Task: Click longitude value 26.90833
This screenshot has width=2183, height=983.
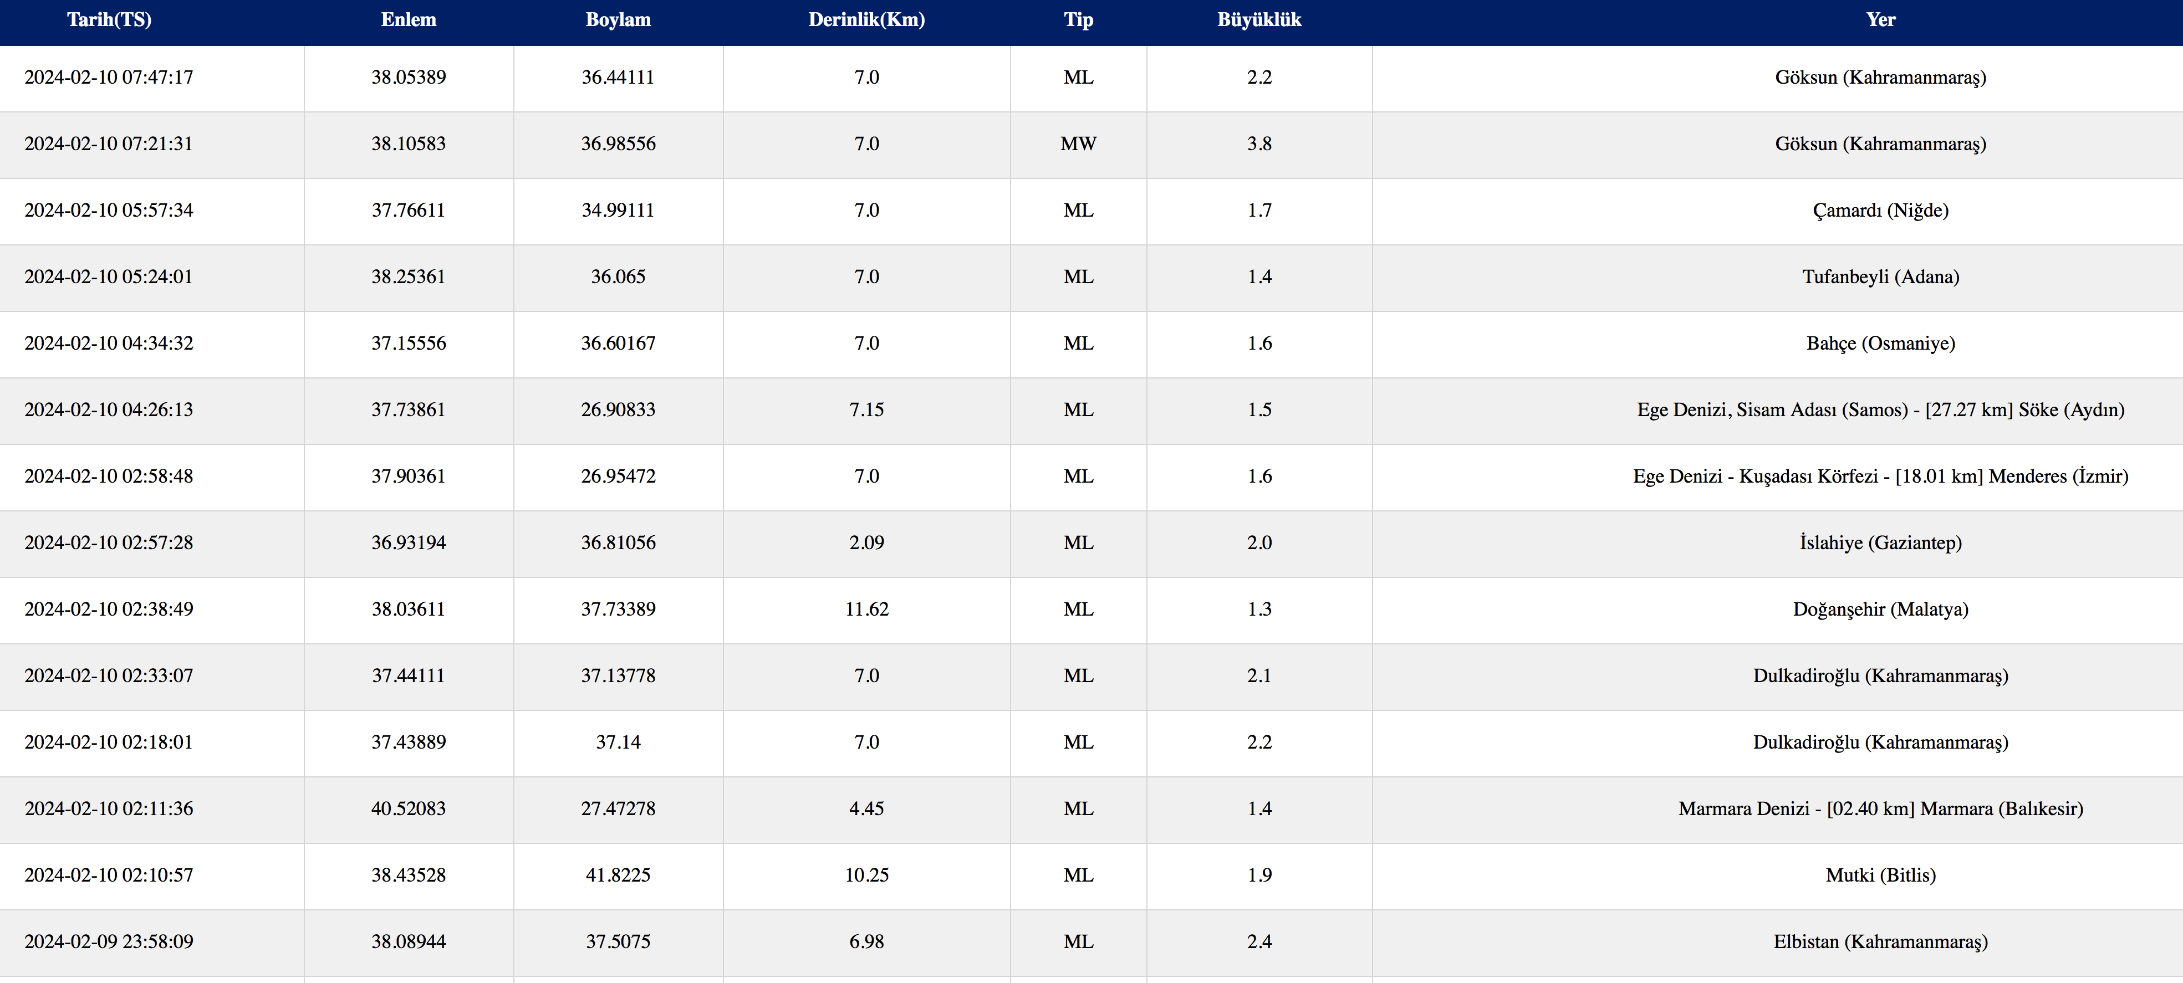Action: click(x=618, y=410)
